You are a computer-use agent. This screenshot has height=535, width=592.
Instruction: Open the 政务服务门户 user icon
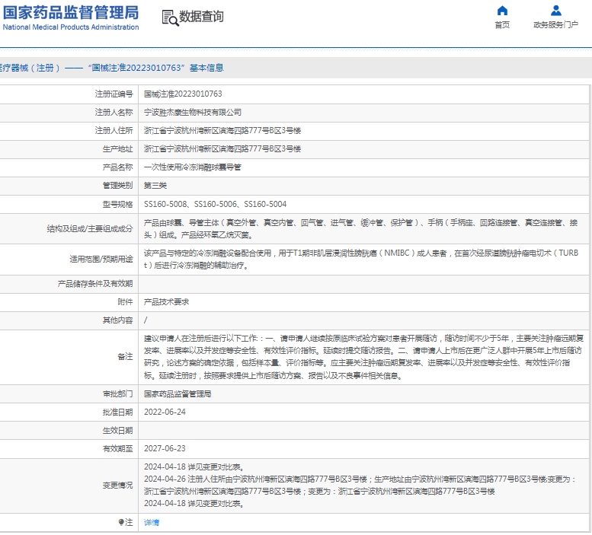(555, 11)
